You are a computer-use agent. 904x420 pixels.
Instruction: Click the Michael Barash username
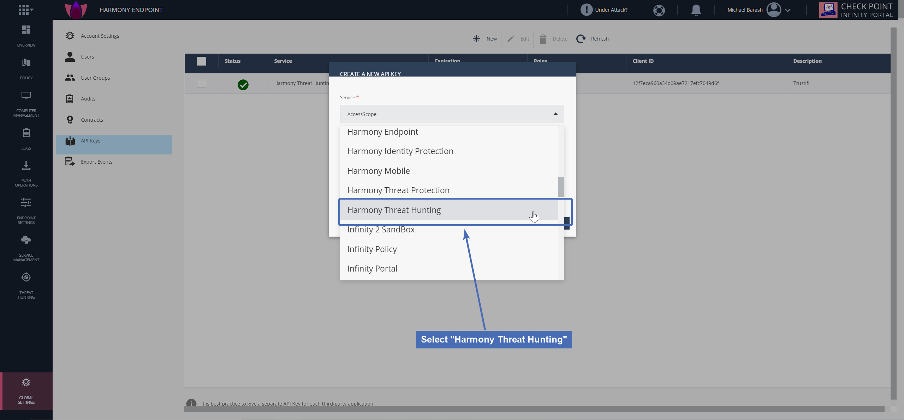click(745, 10)
